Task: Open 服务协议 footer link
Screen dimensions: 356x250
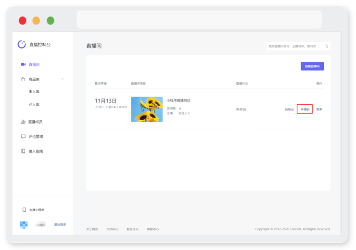Action: (133, 229)
